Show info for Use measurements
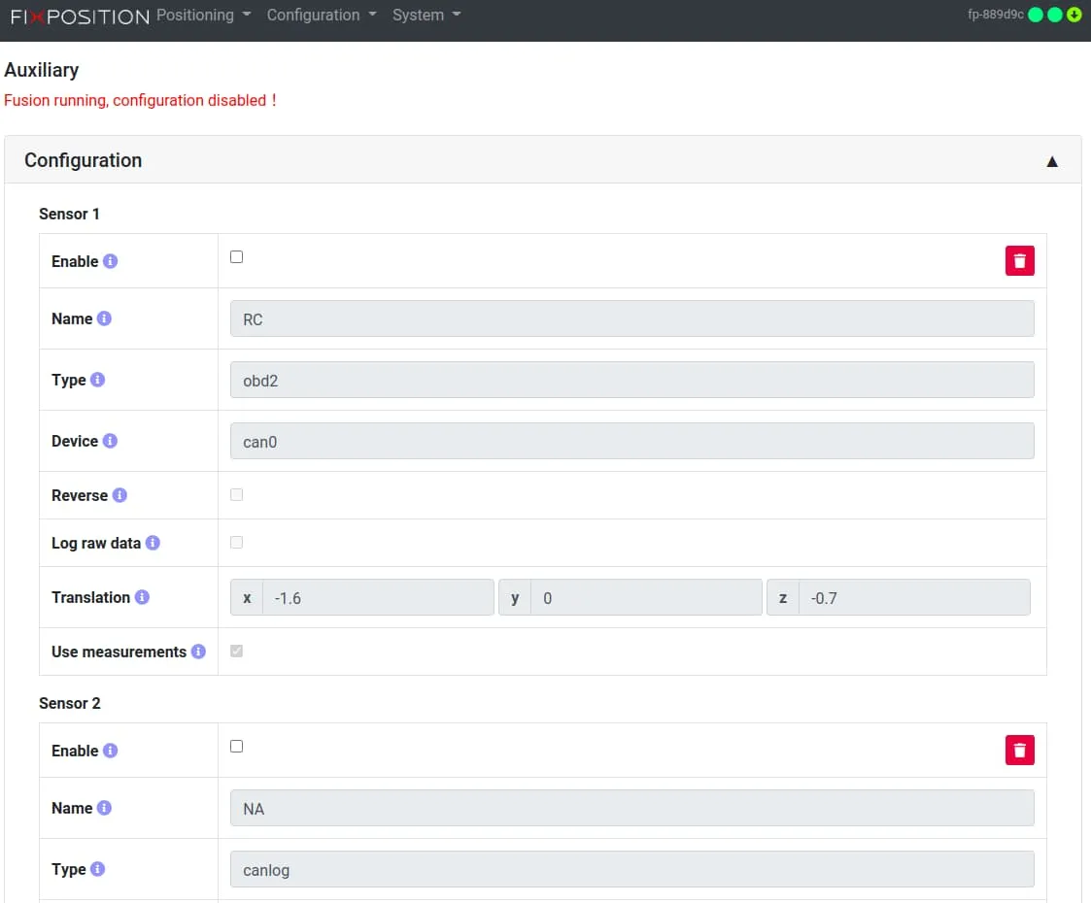Image resolution: width=1091 pixels, height=903 pixels. pos(198,652)
